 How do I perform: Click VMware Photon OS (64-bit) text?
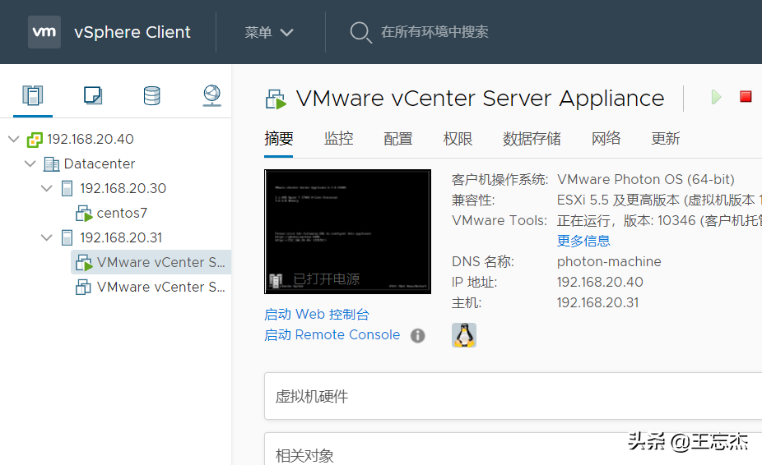[646, 180]
